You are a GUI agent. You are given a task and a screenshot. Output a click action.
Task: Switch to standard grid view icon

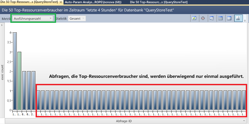tap(229, 18)
